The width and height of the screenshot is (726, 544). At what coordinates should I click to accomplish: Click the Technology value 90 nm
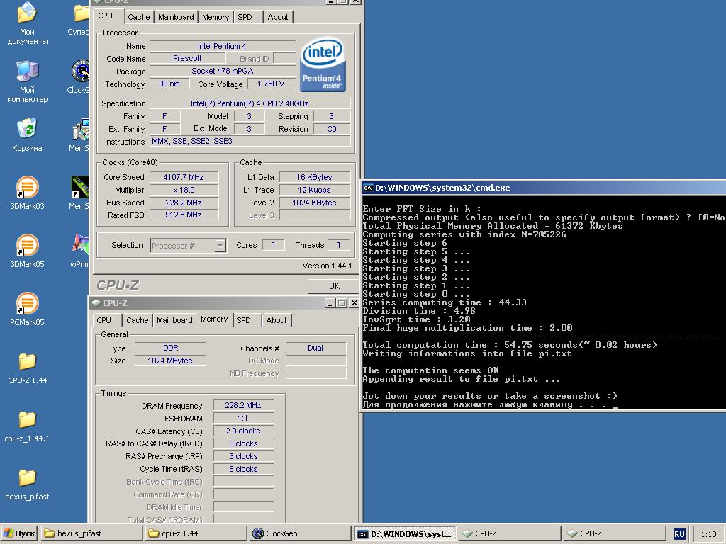tap(169, 84)
